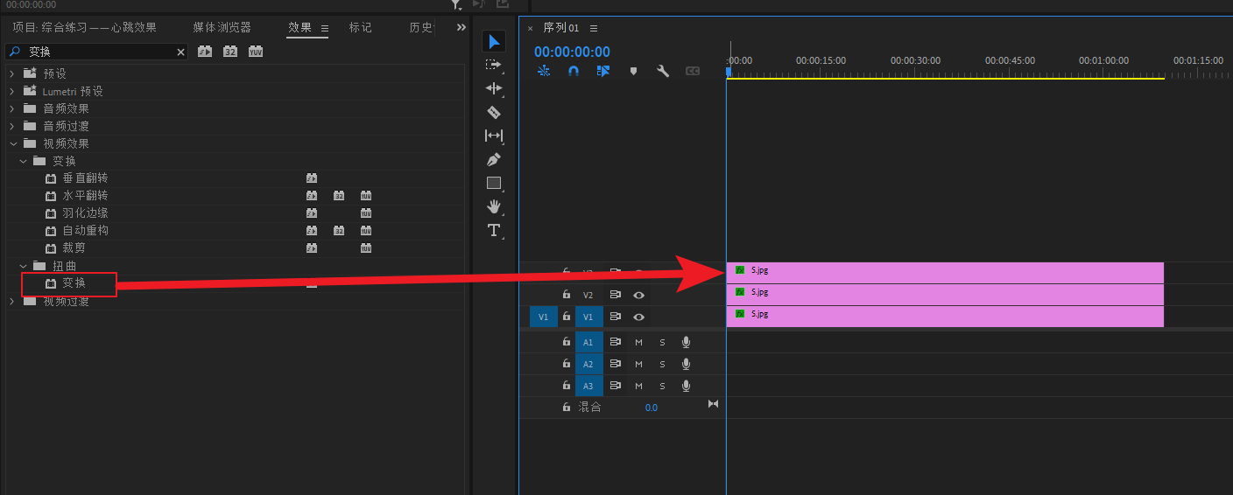Screen dimensions: 1233x495
Task: Choose the Ripple Edit tool
Action: [x=494, y=88]
